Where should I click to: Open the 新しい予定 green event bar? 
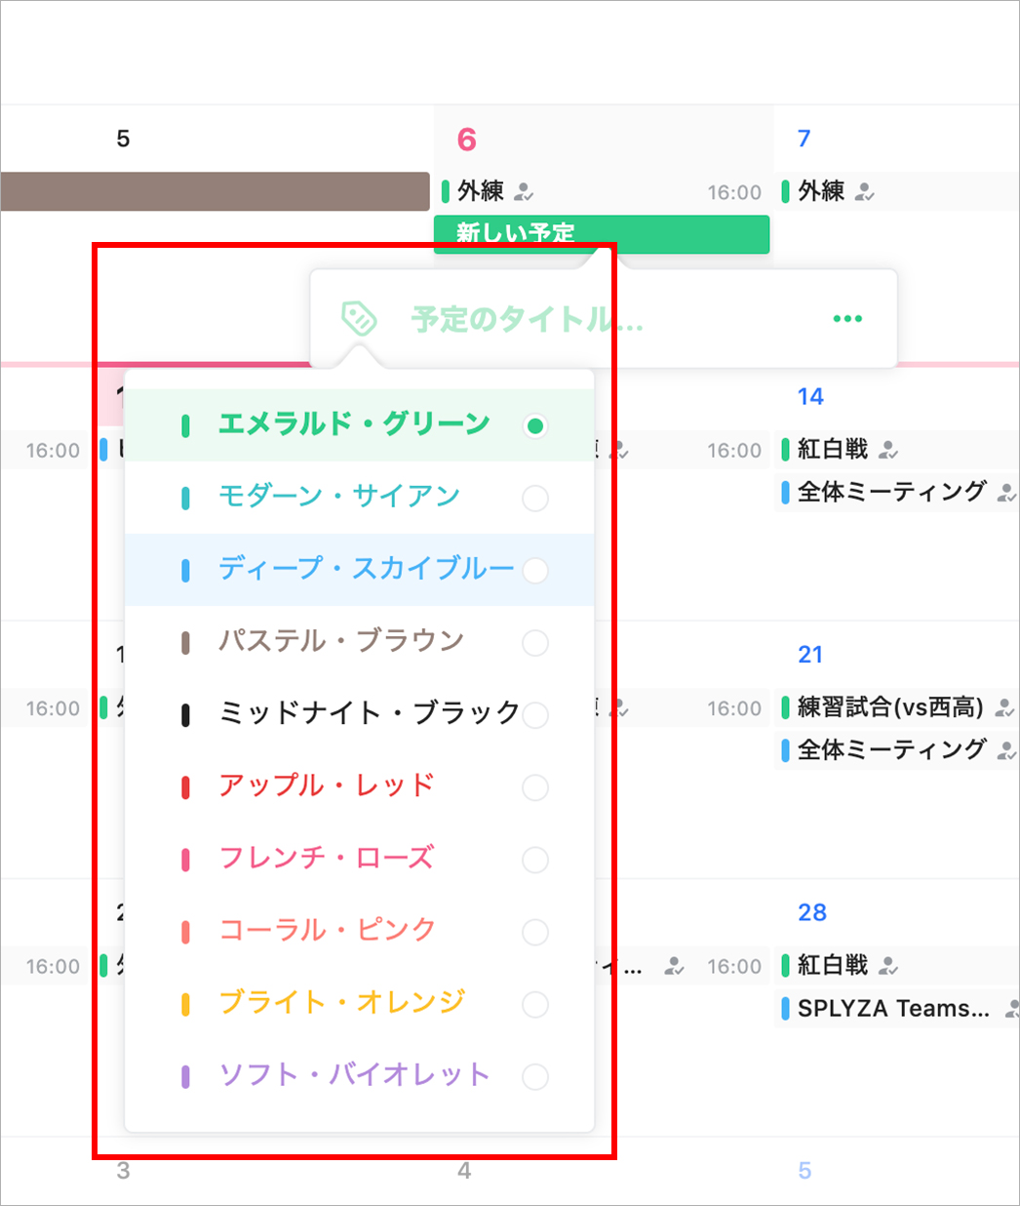(601, 234)
